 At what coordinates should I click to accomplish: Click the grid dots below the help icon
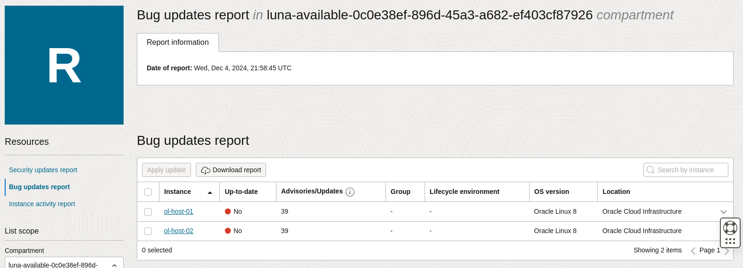coord(730,241)
